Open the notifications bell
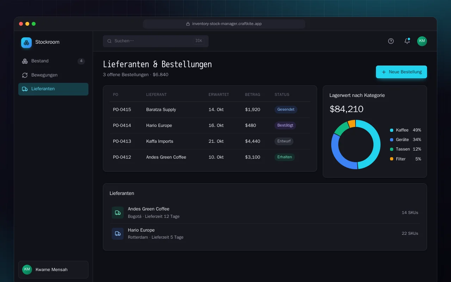This screenshot has width=451, height=282. click(x=407, y=41)
